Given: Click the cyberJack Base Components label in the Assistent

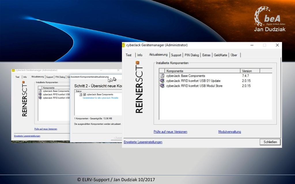Looking at the screenshot, I should tap(100, 94).
